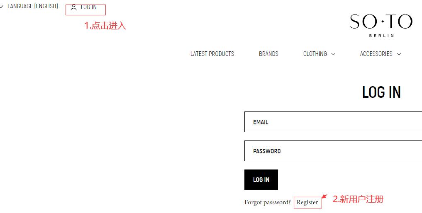Click the Register link for new users
This screenshot has height=213, width=422.
[x=307, y=203]
